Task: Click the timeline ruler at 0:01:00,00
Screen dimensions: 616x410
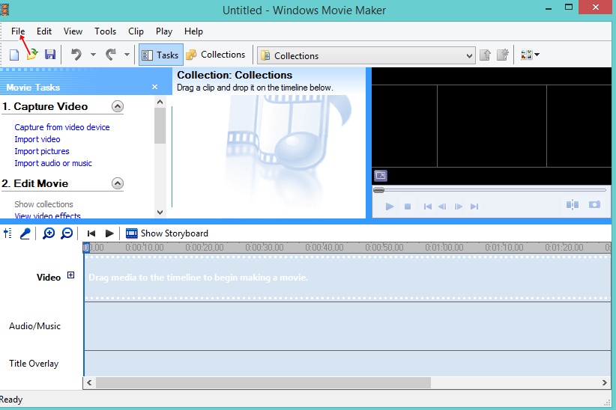Action: 444,248
